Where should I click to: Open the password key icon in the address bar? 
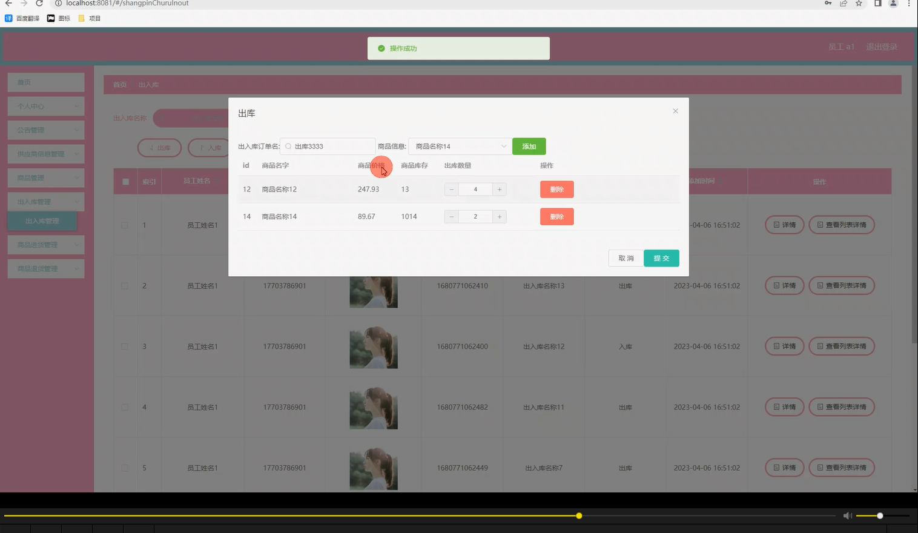(x=828, y=3)
